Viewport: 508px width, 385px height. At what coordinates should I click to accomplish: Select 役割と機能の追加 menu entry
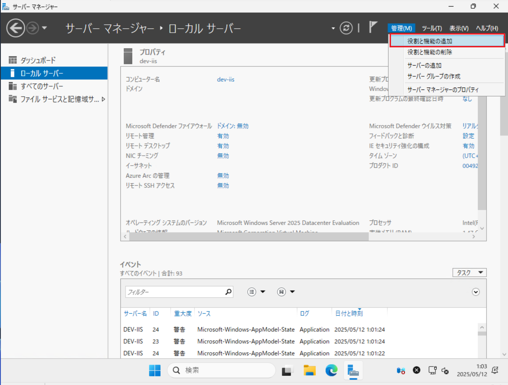click(447, 41)
